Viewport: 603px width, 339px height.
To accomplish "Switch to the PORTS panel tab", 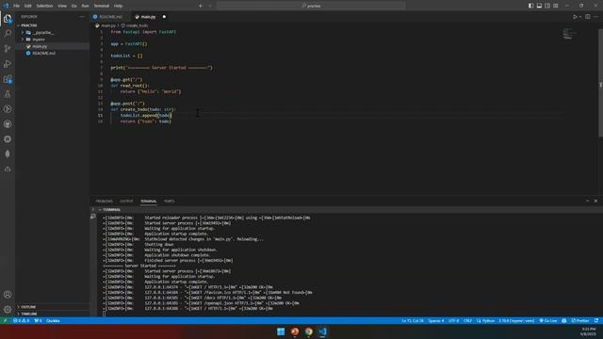I will [x=170, y=201].
